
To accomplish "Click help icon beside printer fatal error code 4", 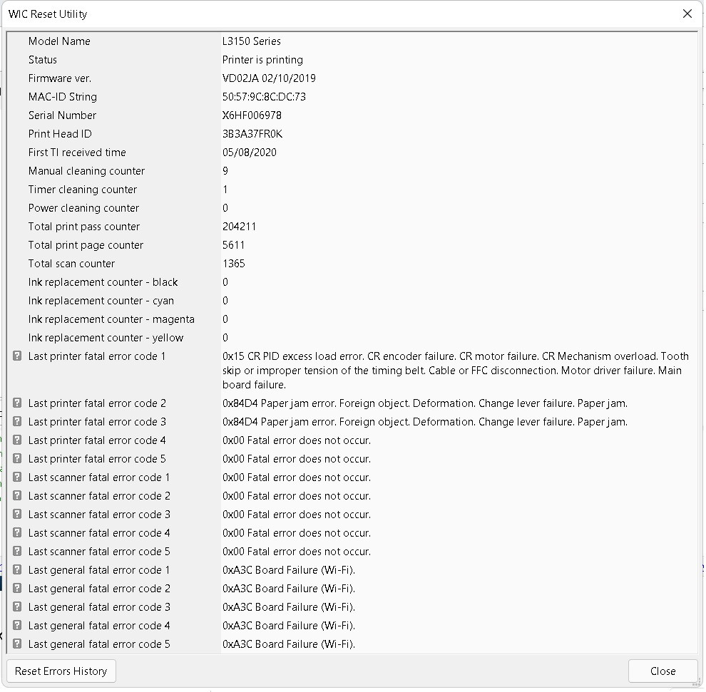I will [x=17, y=440].
